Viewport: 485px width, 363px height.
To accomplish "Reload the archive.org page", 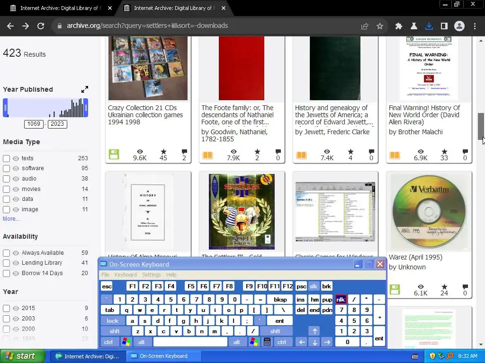I will pos(41,26).
